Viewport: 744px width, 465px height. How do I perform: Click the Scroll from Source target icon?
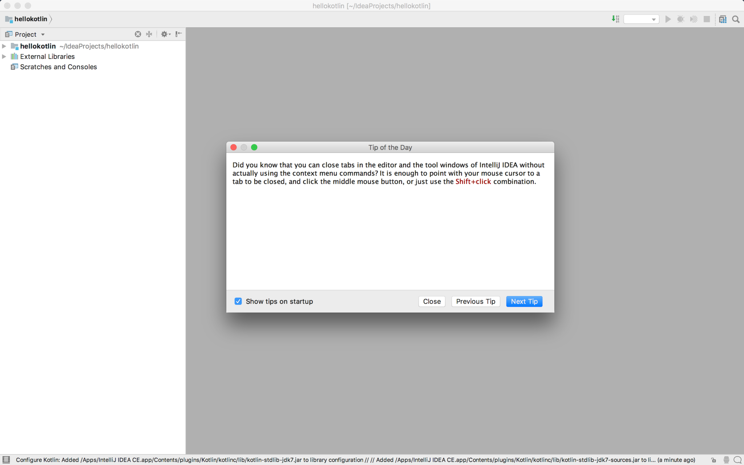(x=138, y=34)
